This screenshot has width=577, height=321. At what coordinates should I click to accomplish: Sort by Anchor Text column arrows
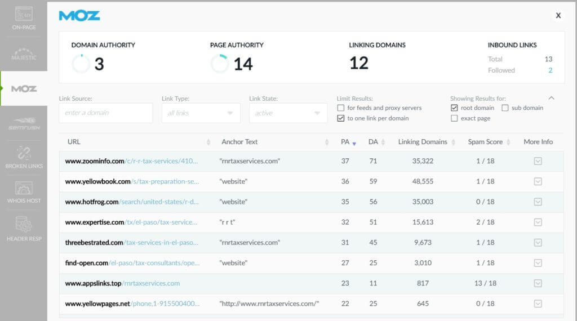tap(327, 142)
